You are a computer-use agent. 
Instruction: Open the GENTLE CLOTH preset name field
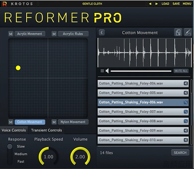coord(92,4)
